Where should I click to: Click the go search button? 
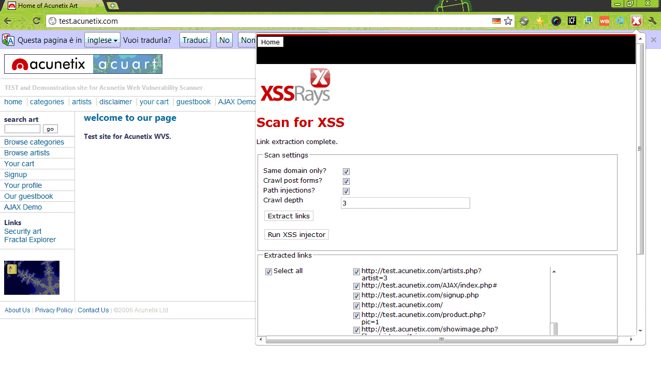coord(50,129)
